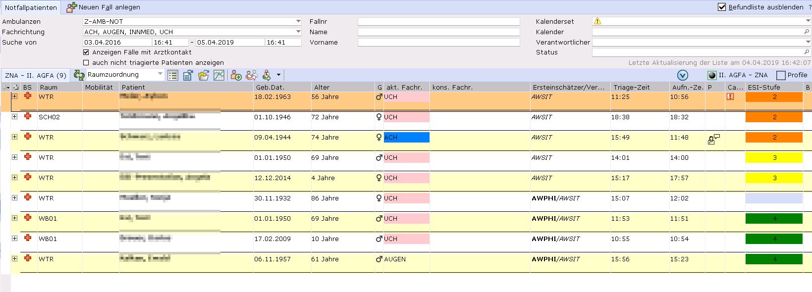Click the list view toolbar icon
Screen dimensions: 812x292
[173, 75]
